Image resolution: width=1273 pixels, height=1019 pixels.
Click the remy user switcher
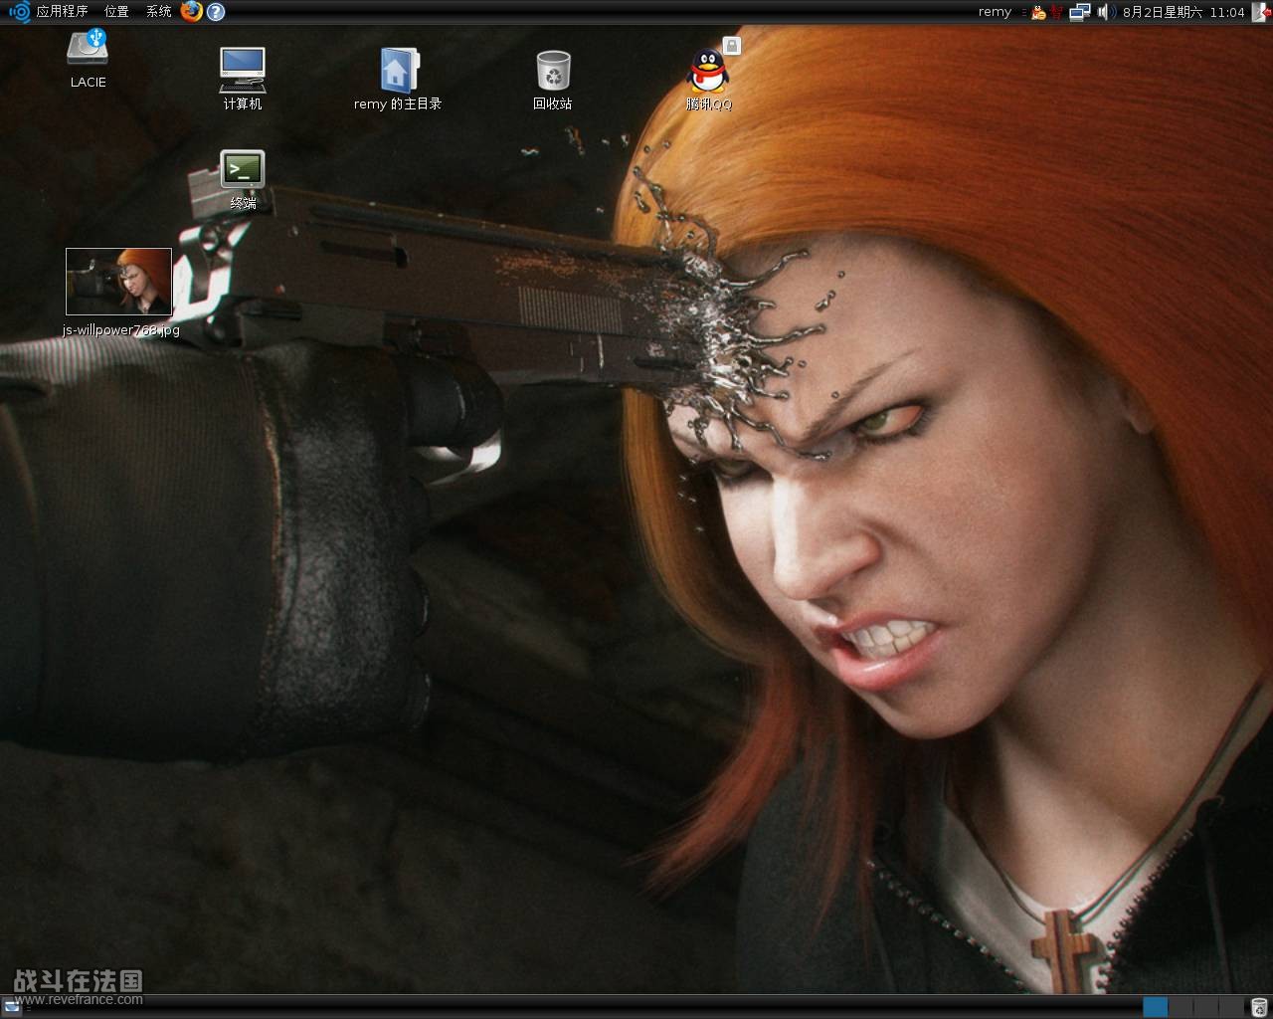995,12
